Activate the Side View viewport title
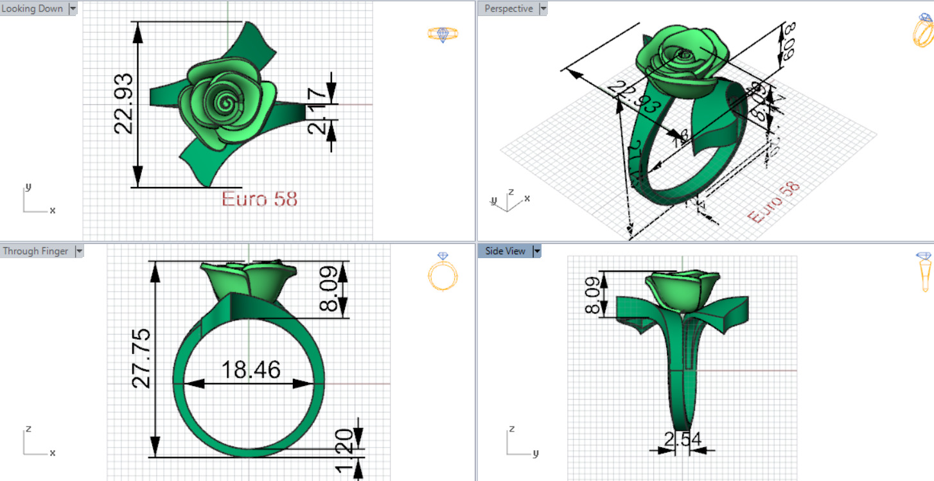 pos(506,251)
